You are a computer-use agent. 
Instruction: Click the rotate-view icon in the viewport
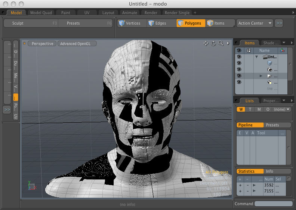[213, 43]
